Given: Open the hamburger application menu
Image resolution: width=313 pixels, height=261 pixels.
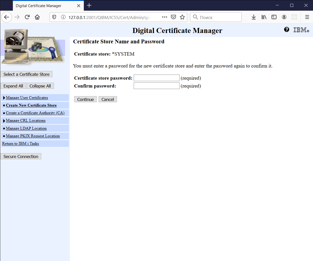Looking at the screenshot, I should tap(307, 17).
